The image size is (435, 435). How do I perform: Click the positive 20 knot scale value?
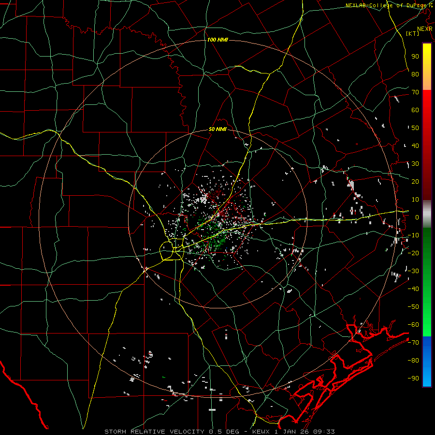pyautogui.click(x=415, y=181)
